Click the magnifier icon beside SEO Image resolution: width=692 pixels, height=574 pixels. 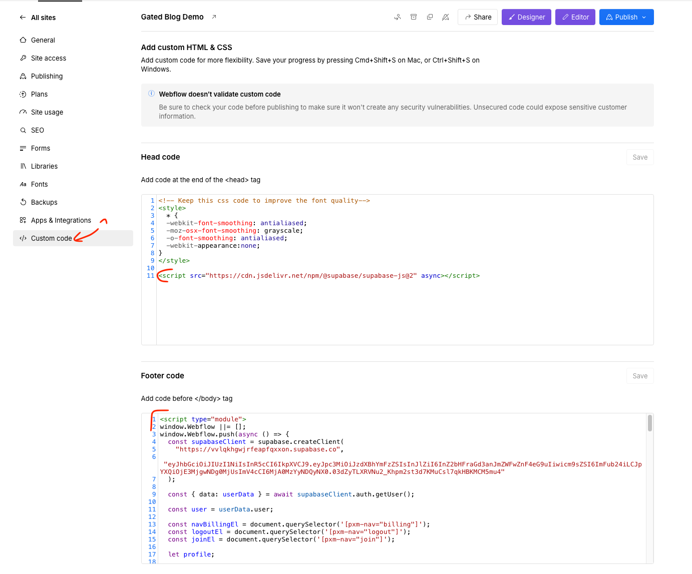click(x=23, y=130)
